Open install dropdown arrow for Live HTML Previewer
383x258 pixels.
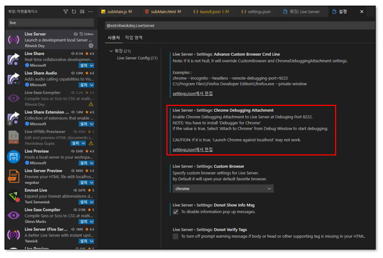pos(83,144)
